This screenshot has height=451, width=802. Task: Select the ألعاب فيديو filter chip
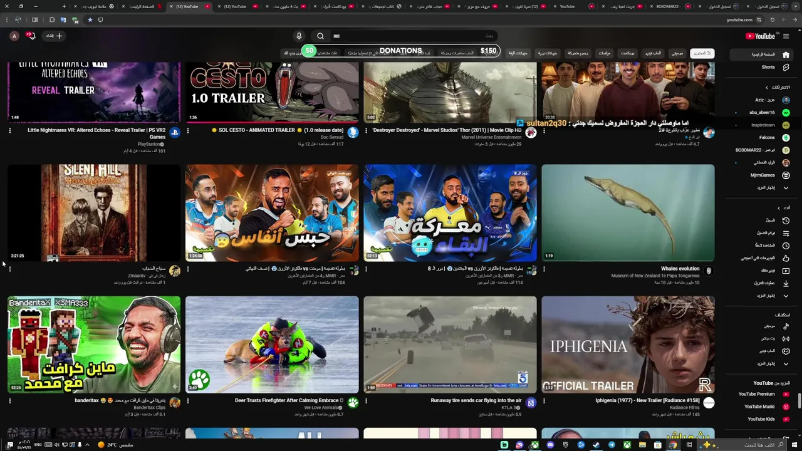click(653, 53)
